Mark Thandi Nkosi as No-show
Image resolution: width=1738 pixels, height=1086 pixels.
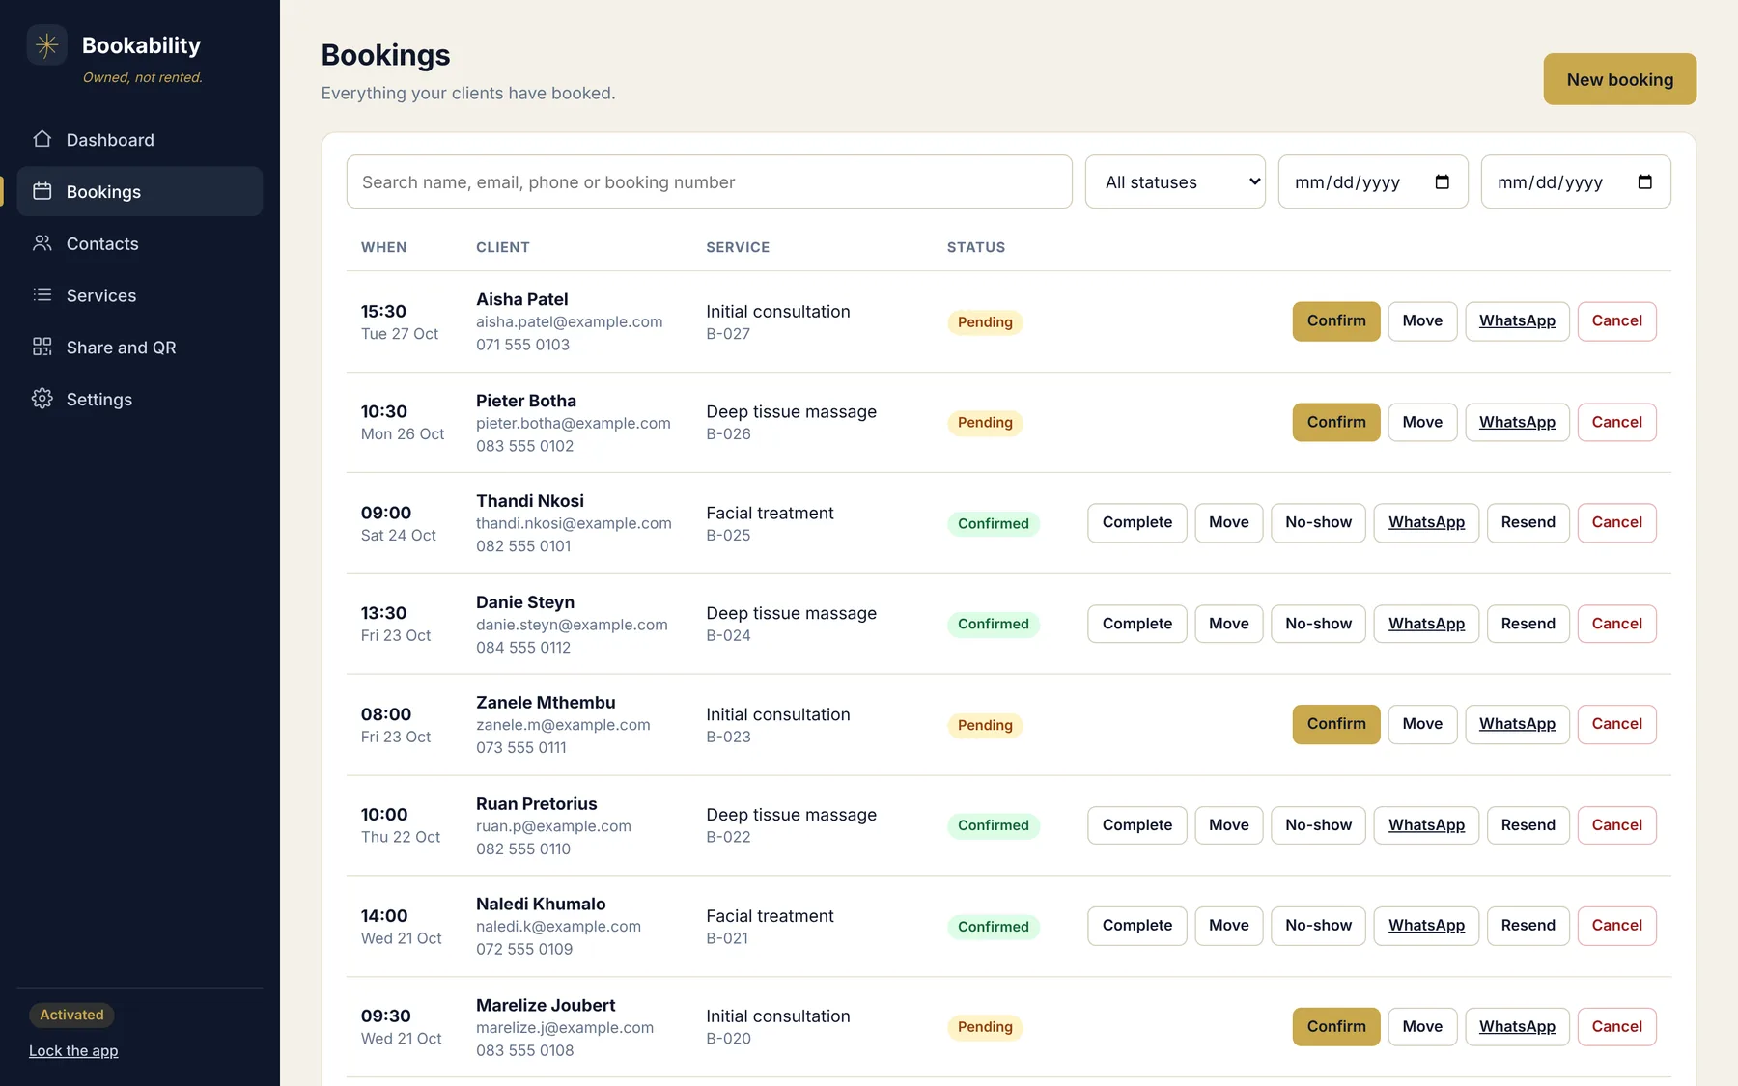coord(1318,523)
